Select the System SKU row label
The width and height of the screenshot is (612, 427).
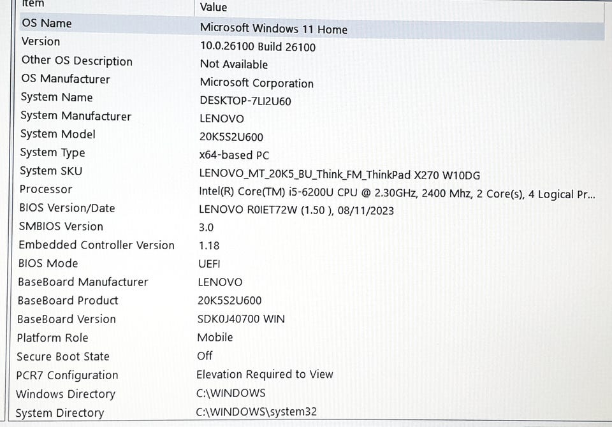click(x=51, y=171)
